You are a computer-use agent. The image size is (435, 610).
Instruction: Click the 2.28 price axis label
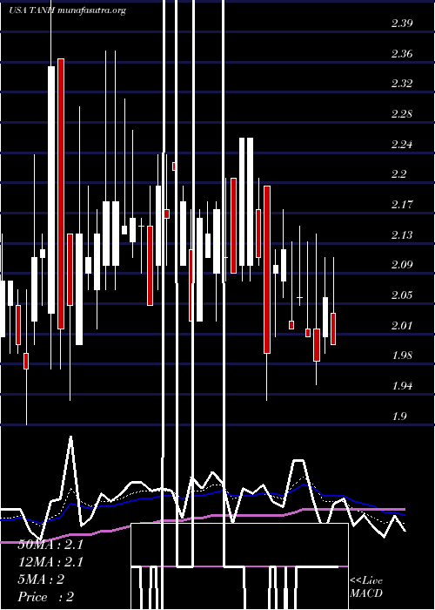[x=402, y=114]
